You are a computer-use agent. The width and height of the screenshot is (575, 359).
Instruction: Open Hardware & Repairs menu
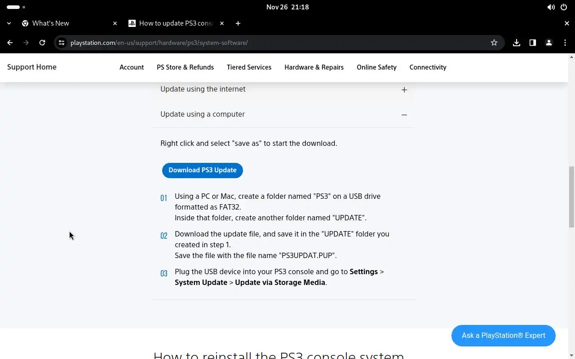(x=314, y=67)
